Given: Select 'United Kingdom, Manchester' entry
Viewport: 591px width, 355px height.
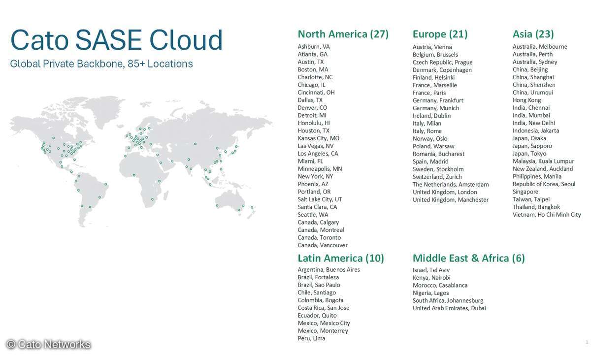Looking at the screenshot, I should [451, 199].
